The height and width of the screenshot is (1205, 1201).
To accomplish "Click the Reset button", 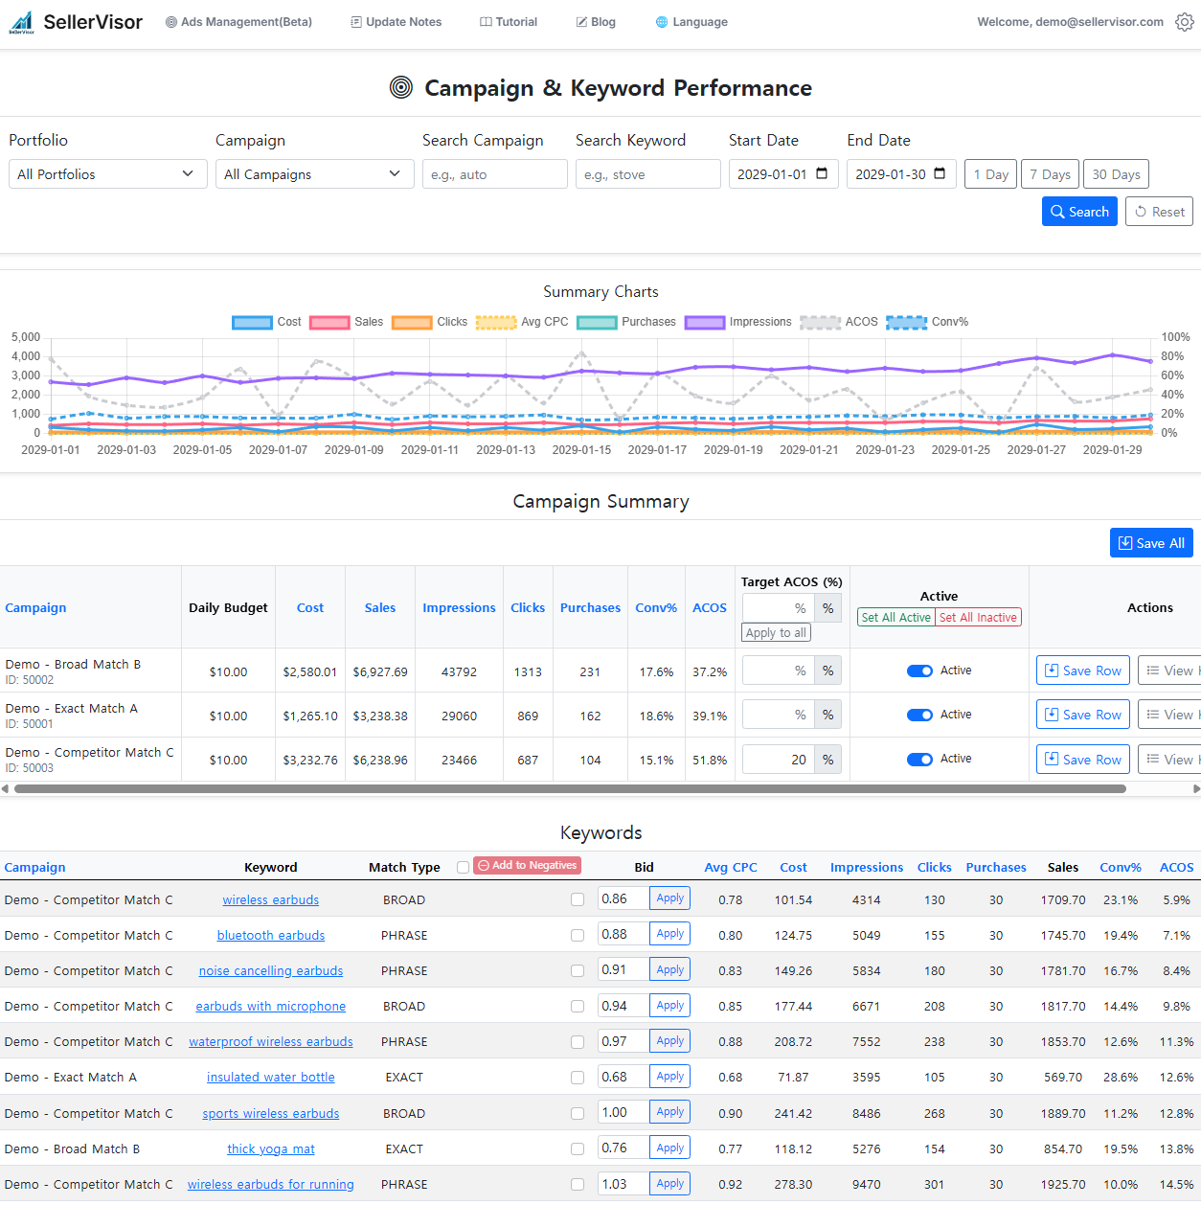I will click(1159, 212).
